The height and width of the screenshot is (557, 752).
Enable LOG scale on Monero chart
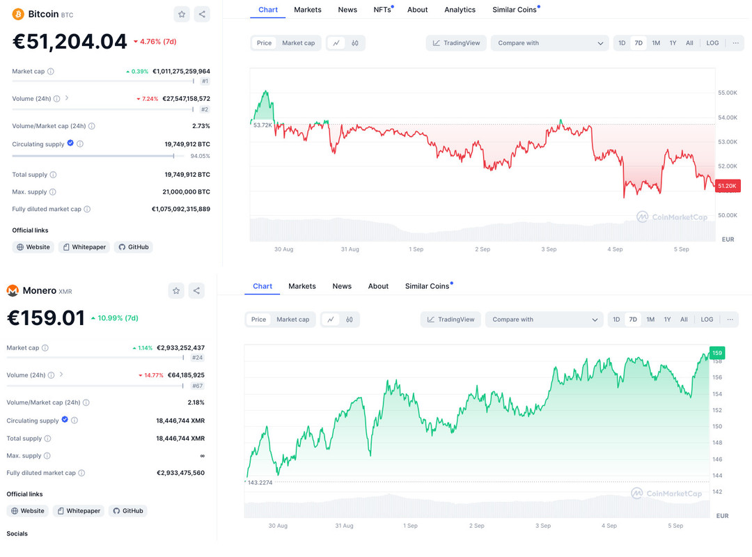707,320
